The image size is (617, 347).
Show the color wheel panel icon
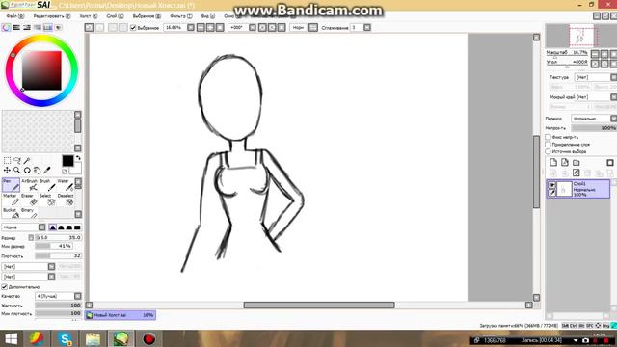pos(7,28)
